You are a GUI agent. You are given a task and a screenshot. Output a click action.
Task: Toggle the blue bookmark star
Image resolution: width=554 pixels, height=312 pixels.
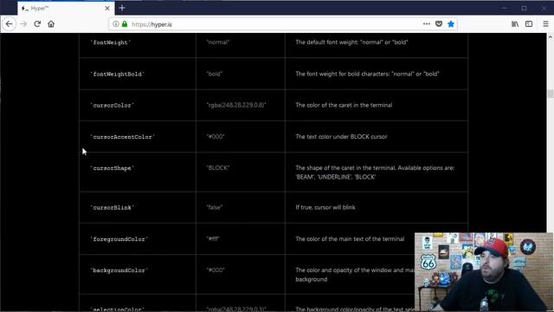451,24
